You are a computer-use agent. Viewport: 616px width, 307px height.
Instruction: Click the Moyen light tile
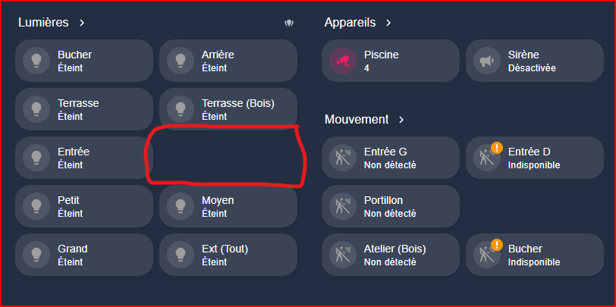point(228,206)
